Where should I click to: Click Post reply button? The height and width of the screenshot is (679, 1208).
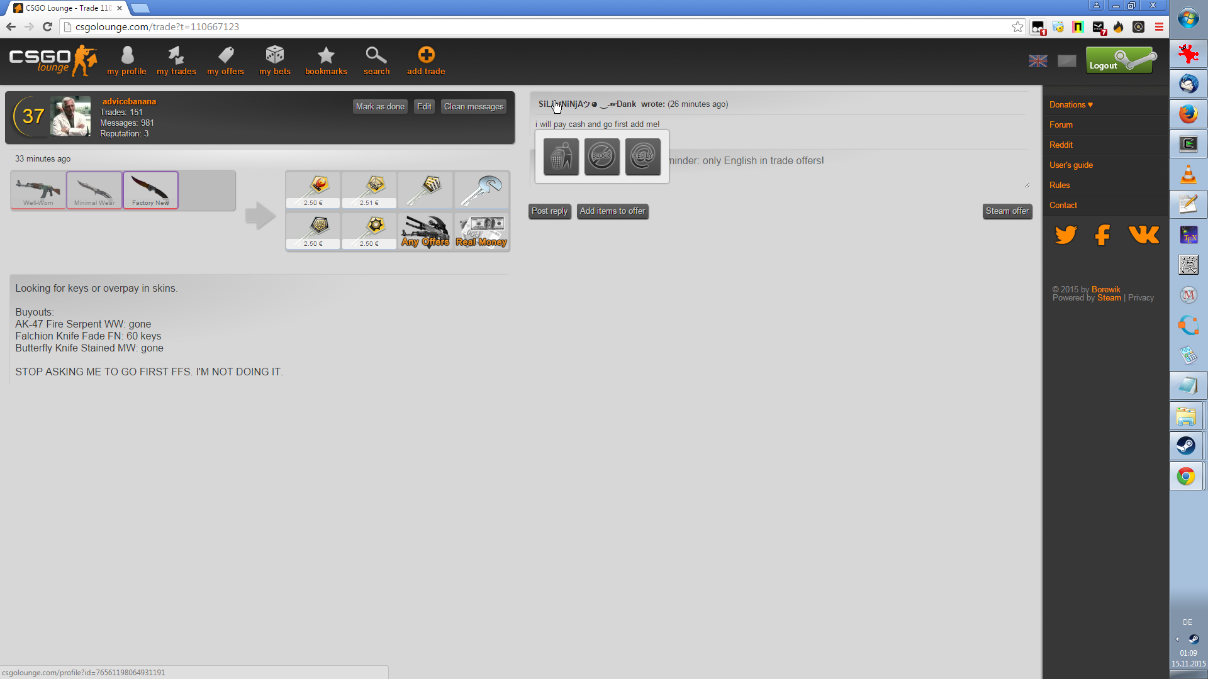pyautogui.click(x=549, y=211)
